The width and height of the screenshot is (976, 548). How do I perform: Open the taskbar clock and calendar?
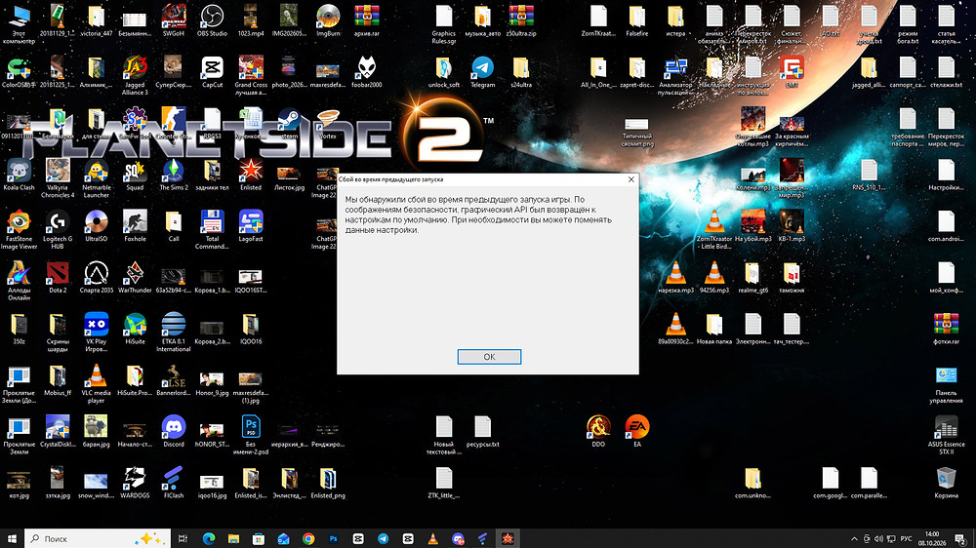932,538
